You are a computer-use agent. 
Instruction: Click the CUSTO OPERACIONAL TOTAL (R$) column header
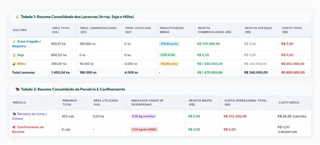point(246,103)
